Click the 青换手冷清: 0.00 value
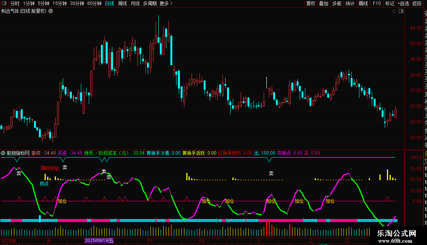Screen dimensions: 427x245 [x=163, y=153]
